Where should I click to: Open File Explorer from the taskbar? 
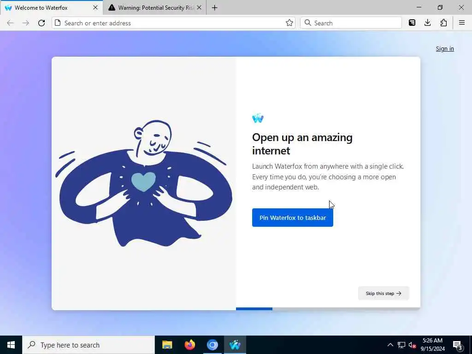click(x=167, y=345)
